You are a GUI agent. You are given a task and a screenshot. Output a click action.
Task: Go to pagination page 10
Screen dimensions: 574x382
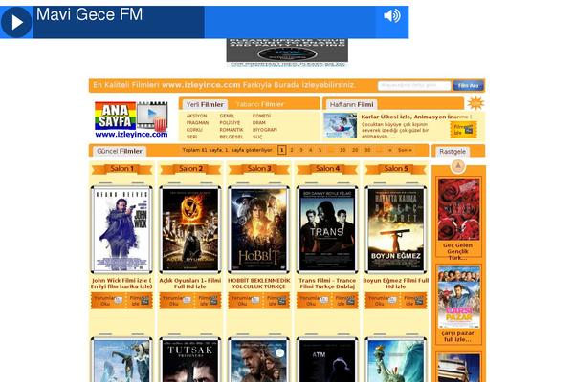pos(342,150)
